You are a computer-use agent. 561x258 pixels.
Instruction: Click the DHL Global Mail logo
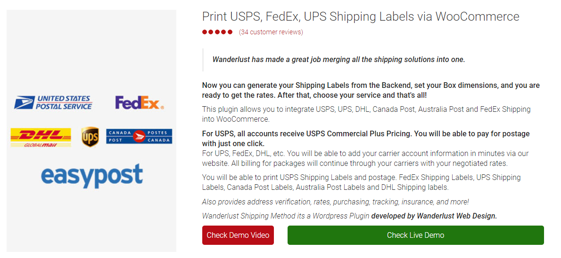[41, 137]
